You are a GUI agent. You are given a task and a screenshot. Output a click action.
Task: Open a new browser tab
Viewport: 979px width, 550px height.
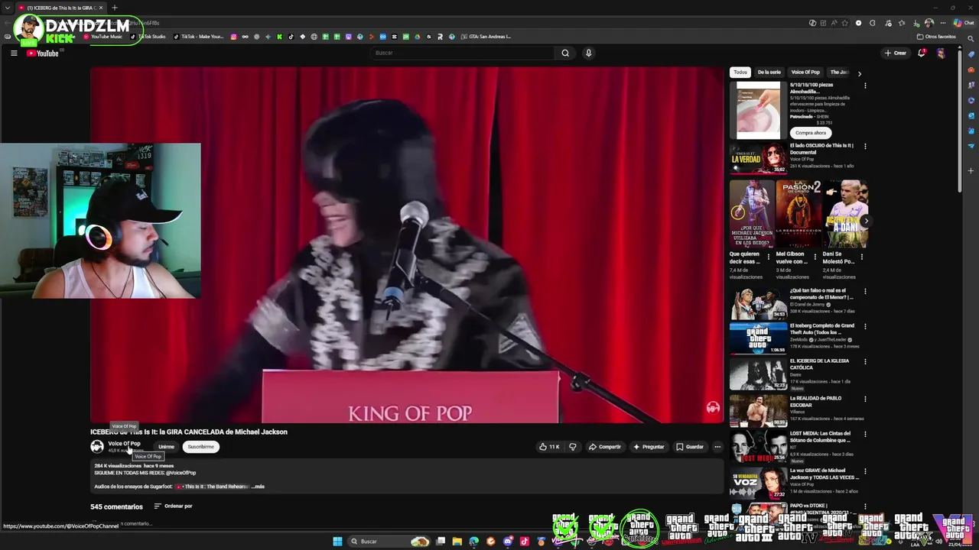[114, 8]
